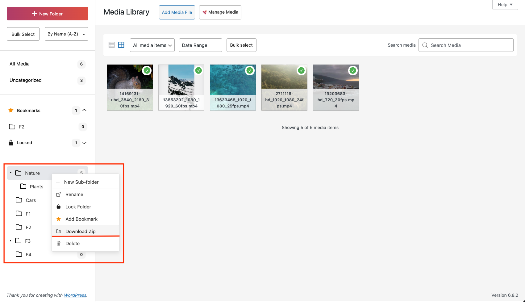The image size is (525, 302).
Task: Switch to the list view layout
Action: pyautogui.click(x=111, y=45)
